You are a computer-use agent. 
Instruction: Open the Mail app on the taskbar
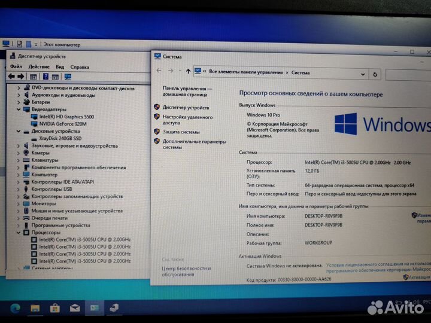[75, 307]
